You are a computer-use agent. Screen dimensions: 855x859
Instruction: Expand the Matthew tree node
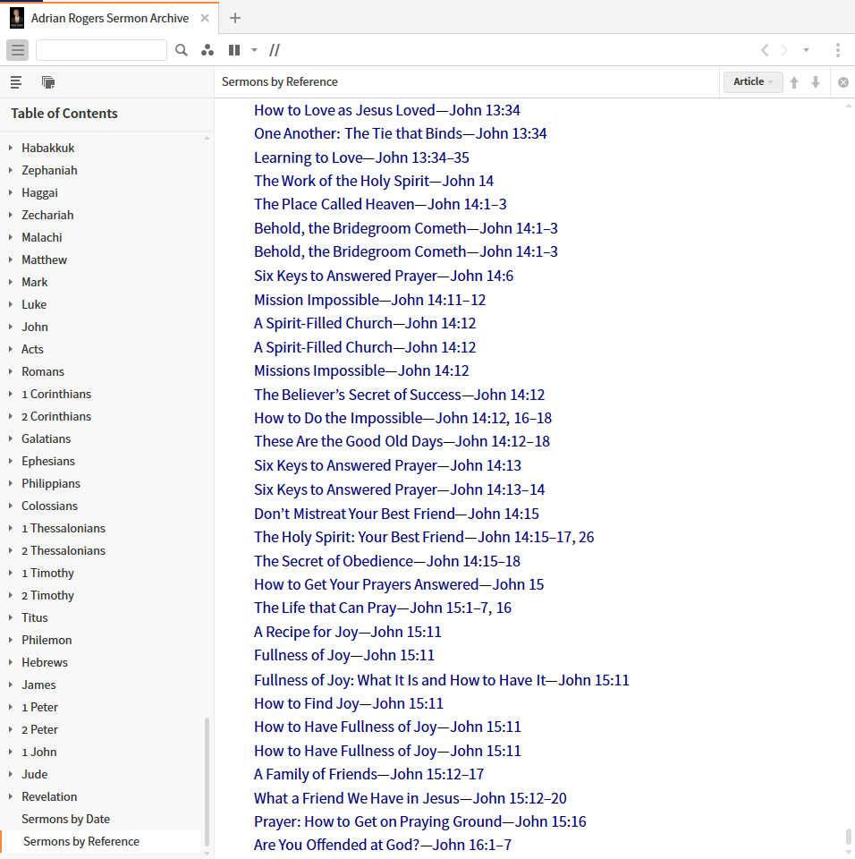click(11, 259)
